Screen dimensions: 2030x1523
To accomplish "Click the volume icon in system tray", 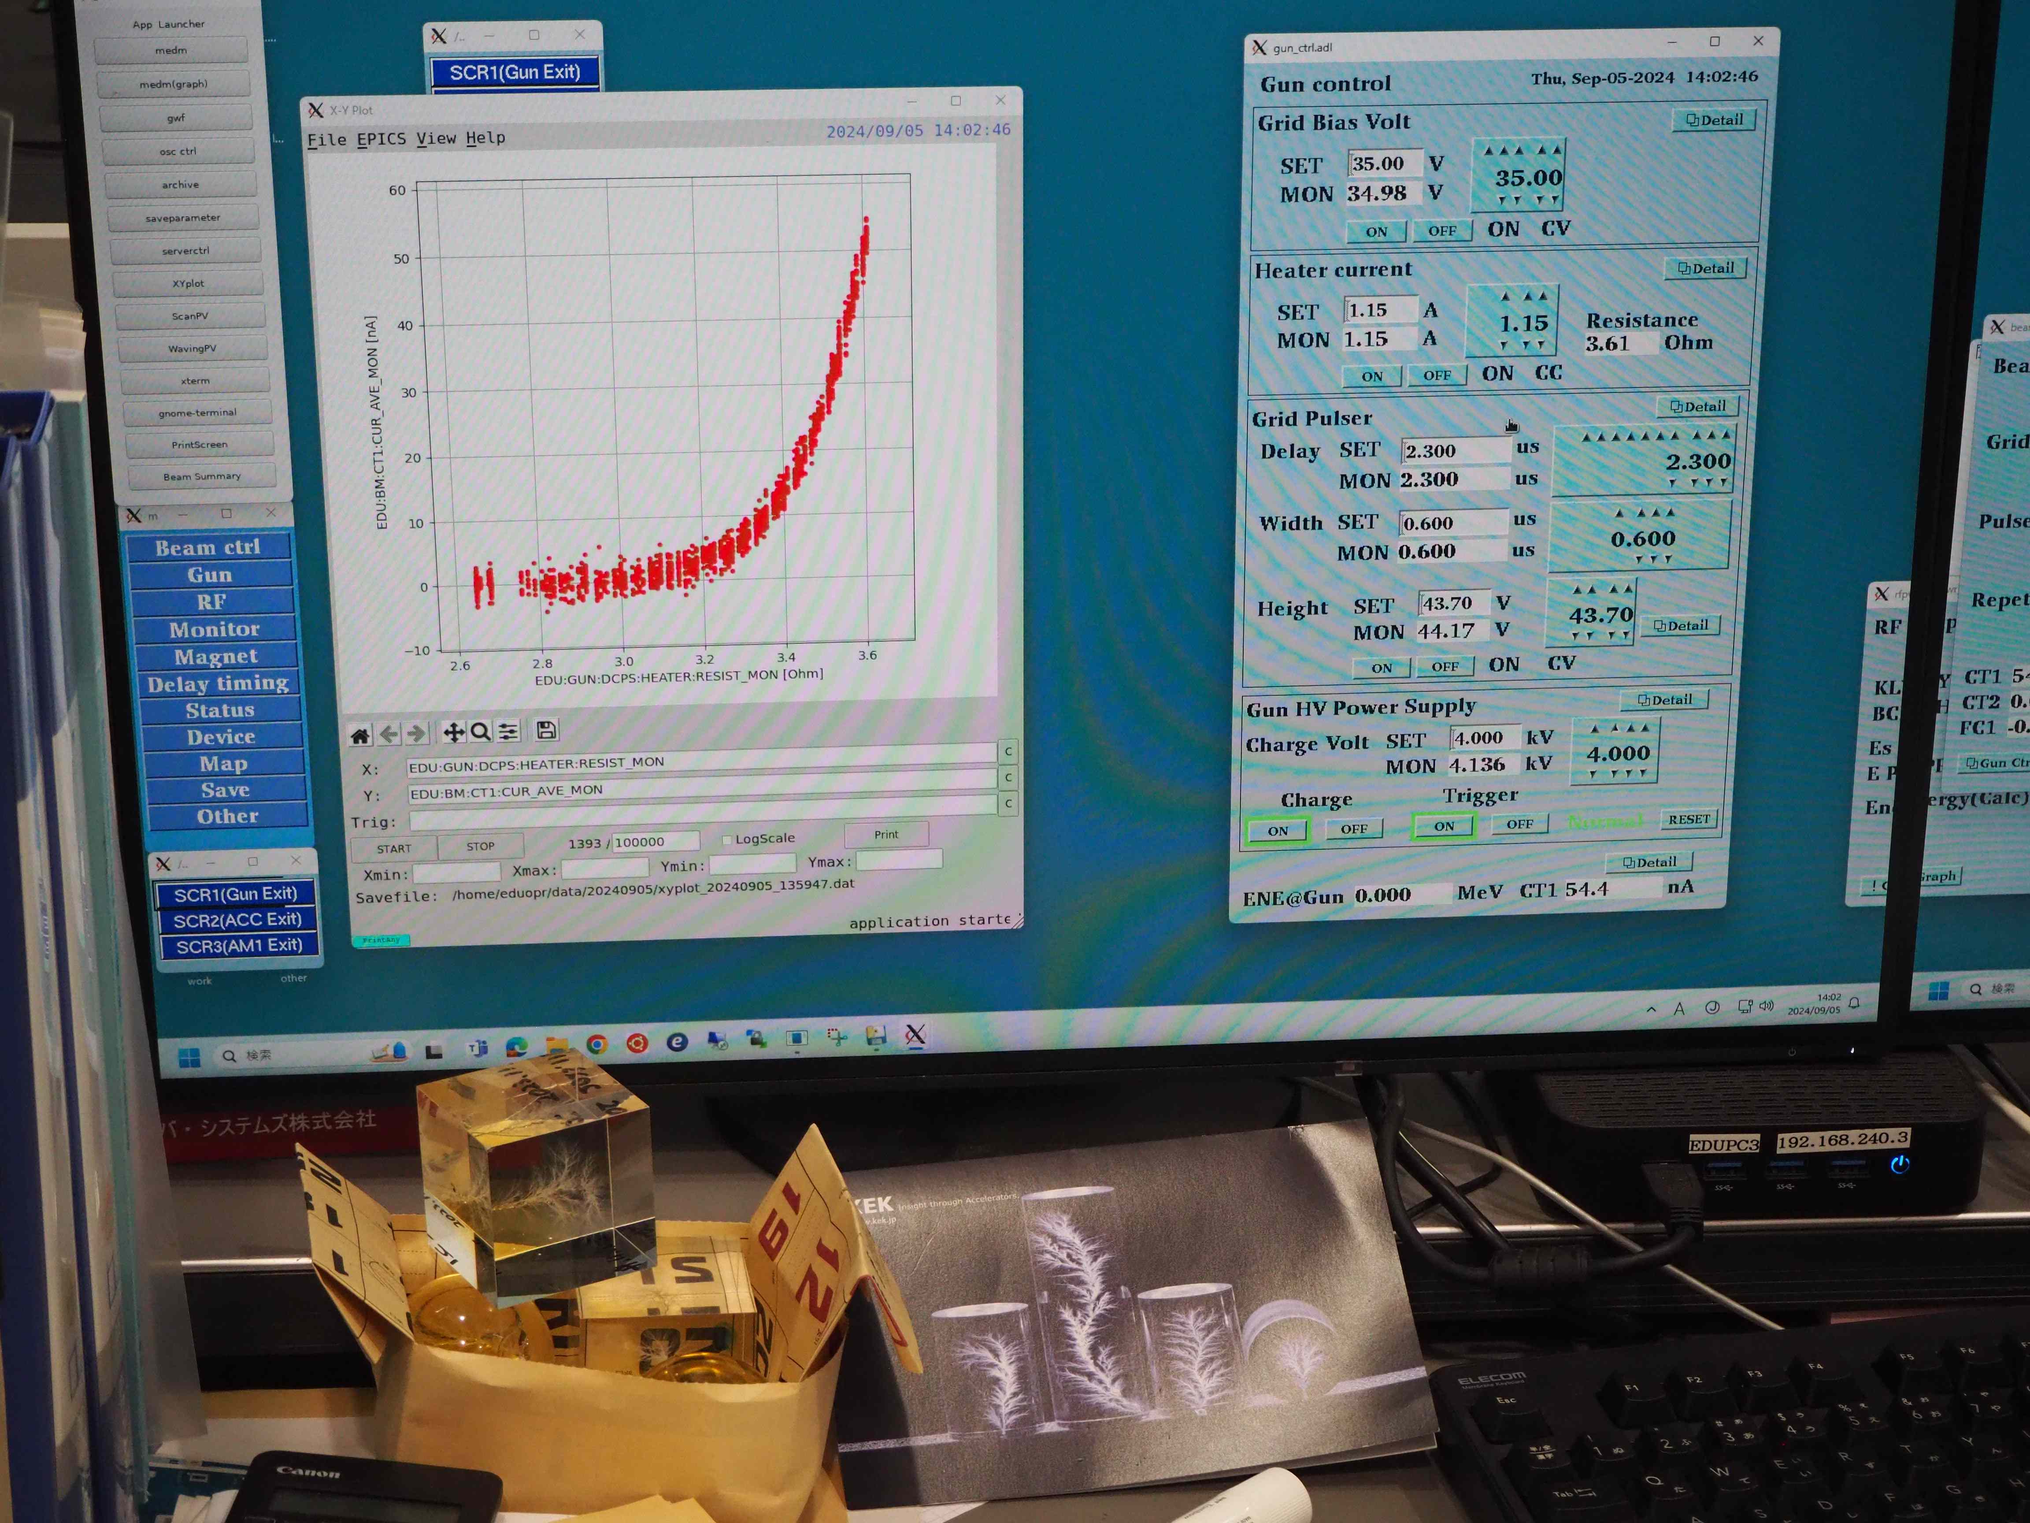I will (1767, 1006).
